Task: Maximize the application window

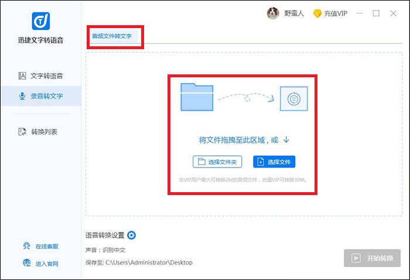Action: pos(376,13)
